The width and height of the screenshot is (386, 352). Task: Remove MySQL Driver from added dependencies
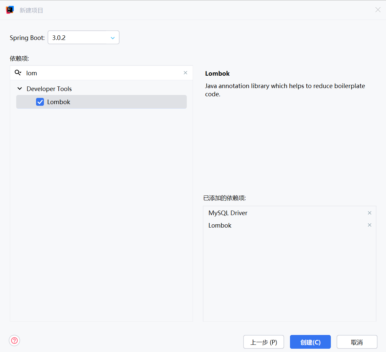pos(369,213)
